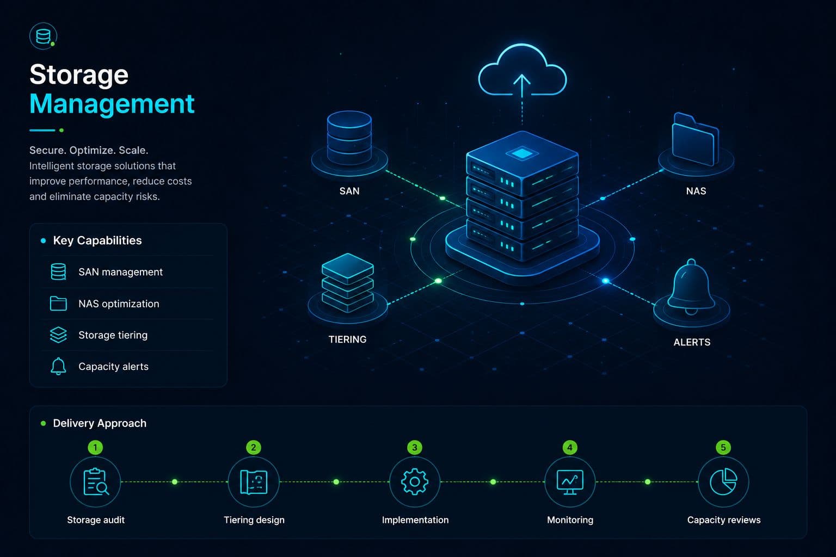This screenshot has width=836, height=557.
Task: Click the "Storage audit" step label
Action: point(96,520)
